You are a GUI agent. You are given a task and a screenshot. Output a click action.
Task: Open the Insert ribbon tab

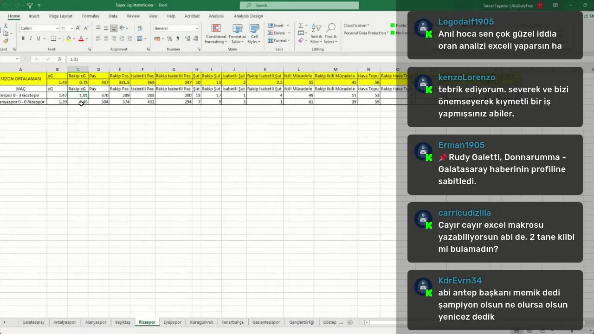pyautogui.click(x=34, y=16)
